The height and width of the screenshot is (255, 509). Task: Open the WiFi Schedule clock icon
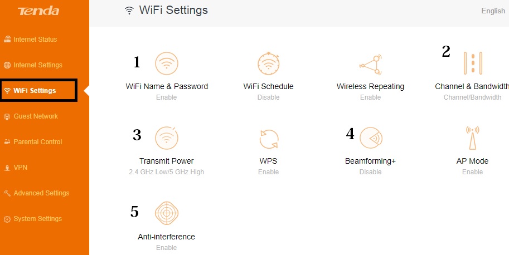point(268,63)
